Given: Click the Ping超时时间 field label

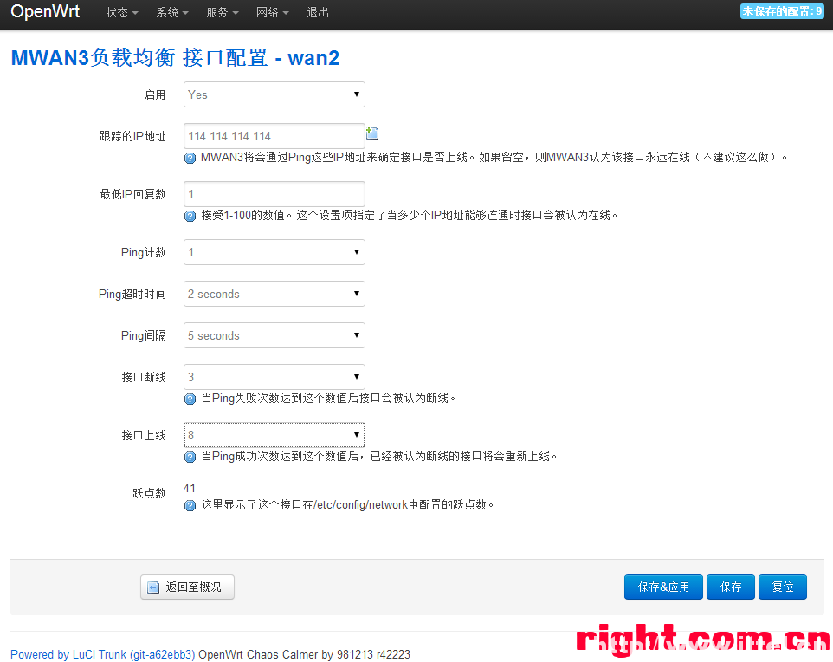Looking at the screenshot, I should pyautogui.click(x=132, y=294).
